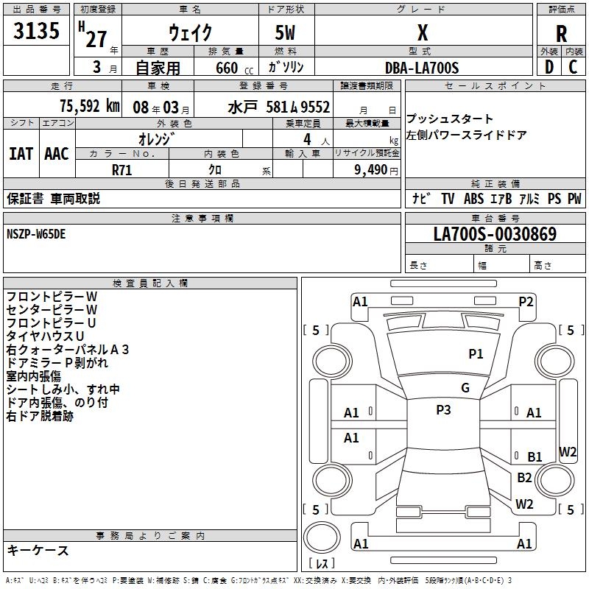Click inspector note ドアミラーP剥がれ

point(57,363)
